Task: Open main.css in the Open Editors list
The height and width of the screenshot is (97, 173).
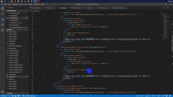Action: tap(14, 23)
